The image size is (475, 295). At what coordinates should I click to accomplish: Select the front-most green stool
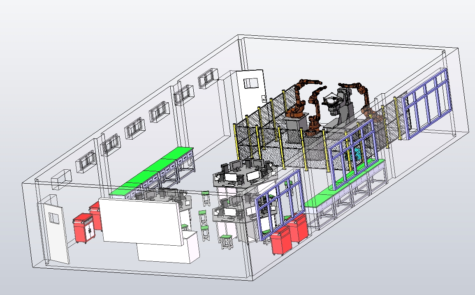[x=226, y=241]
